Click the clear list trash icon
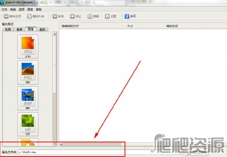Screen dimensions: 227x157 coord(29,16)
